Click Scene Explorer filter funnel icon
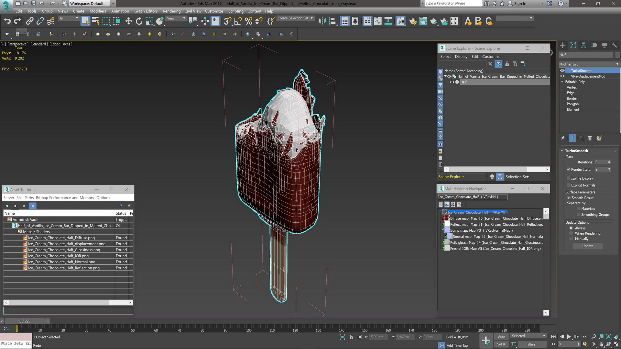The image size is (621, 349). 499,64
